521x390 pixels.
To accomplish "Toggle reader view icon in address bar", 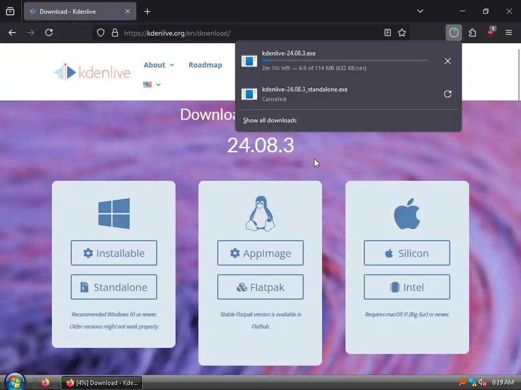I will [x=387, y=32].
